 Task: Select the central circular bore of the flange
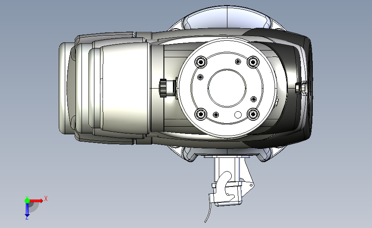coord(227,88)
